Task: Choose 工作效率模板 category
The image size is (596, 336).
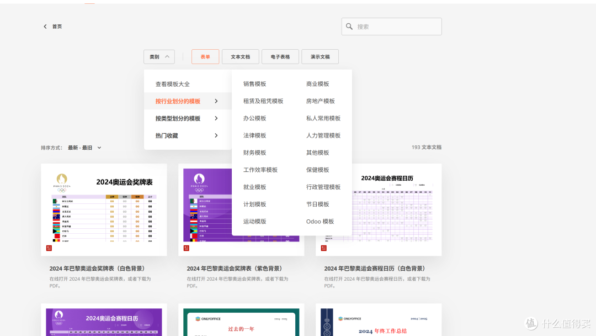Action: pyautogui.click(x=260, y=170)
